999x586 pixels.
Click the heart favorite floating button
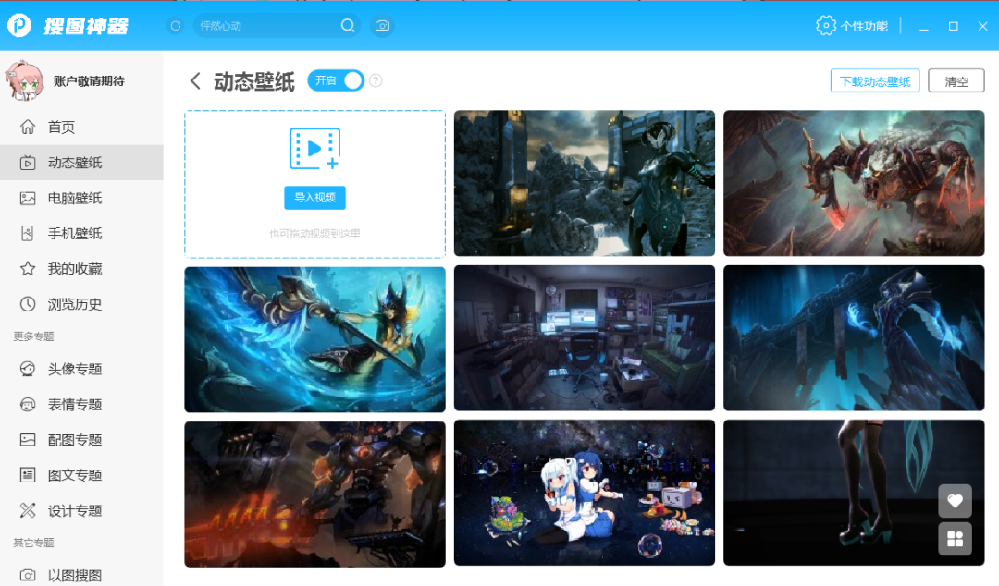tap(955, 501)
